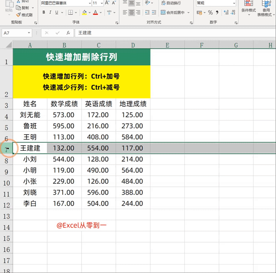This screenshot has width=276, height=273.
Task: Click the cell with value 388.00
Action: pos(133,193)
